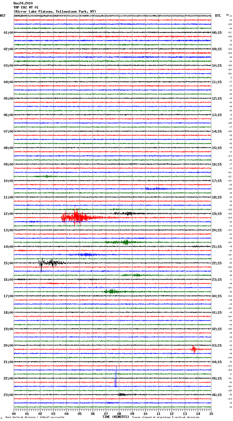Select the 05:00 MST time label

click(8, 99)
